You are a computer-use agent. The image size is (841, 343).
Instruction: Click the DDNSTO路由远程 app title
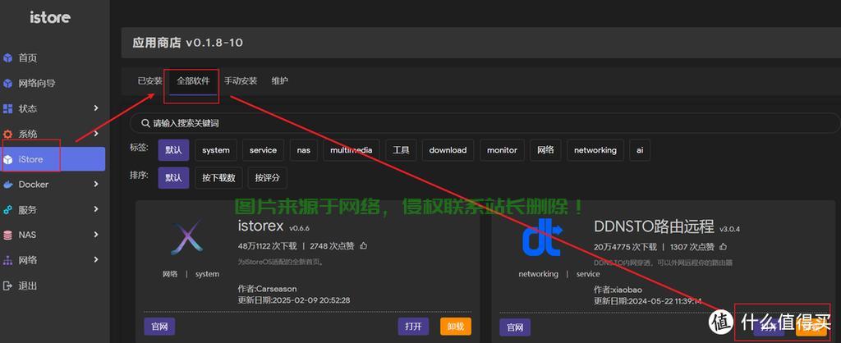[x=654, y=226]
